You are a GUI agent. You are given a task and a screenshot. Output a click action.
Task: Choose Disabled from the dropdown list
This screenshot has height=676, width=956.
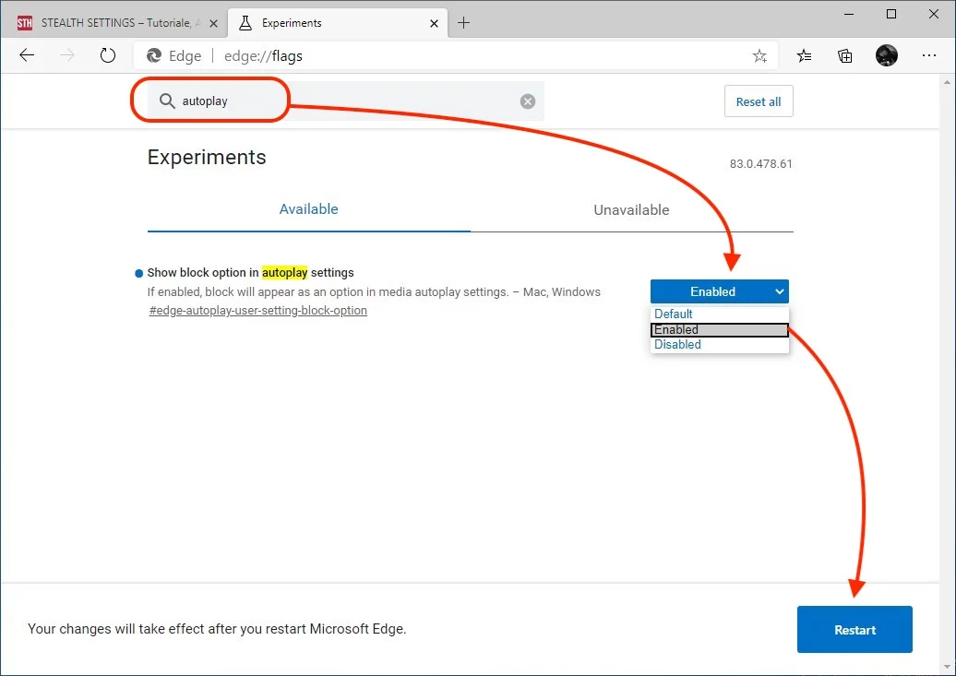coord(677,345)
